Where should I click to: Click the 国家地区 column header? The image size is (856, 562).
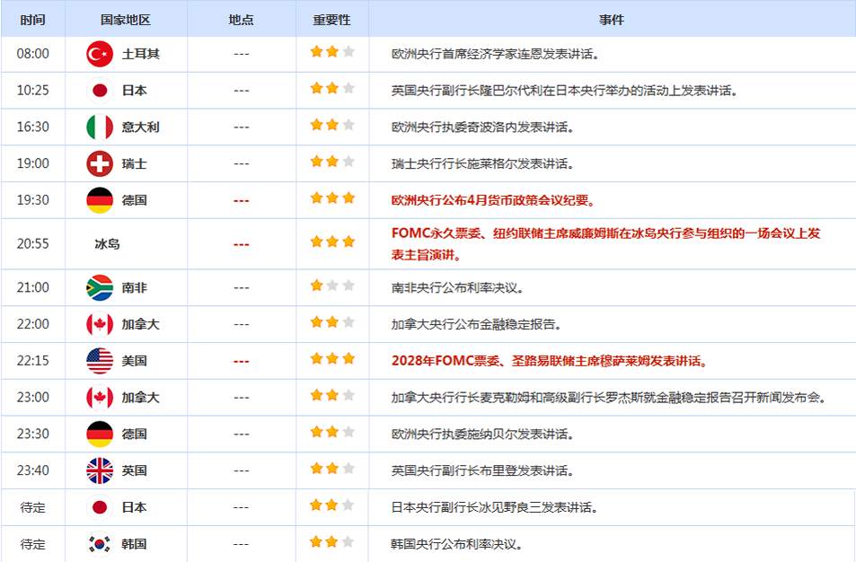(126, 20)
